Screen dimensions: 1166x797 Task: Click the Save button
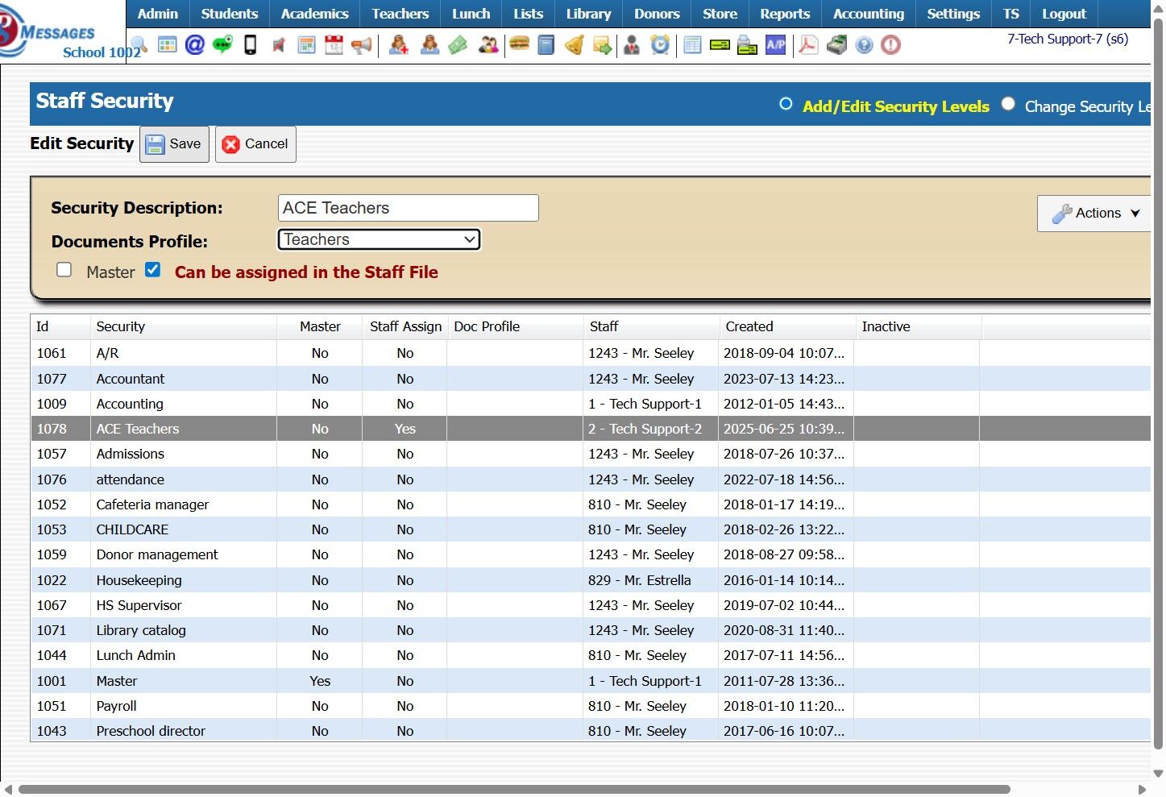(x=174, y=144)
